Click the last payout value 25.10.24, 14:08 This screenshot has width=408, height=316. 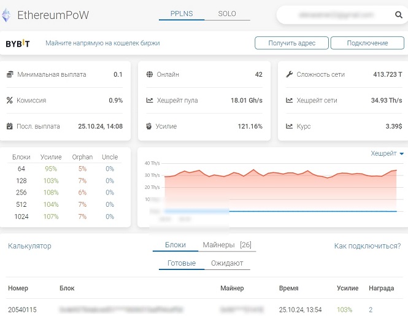tap(101, 126)
